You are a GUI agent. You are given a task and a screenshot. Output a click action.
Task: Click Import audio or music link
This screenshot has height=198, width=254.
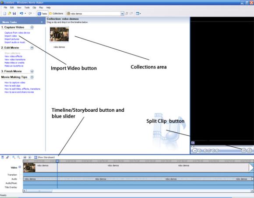15,42
